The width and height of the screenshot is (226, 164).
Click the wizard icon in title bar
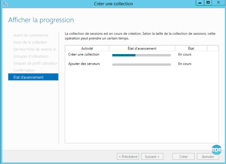pyautogui.click(x=5, y=3)
